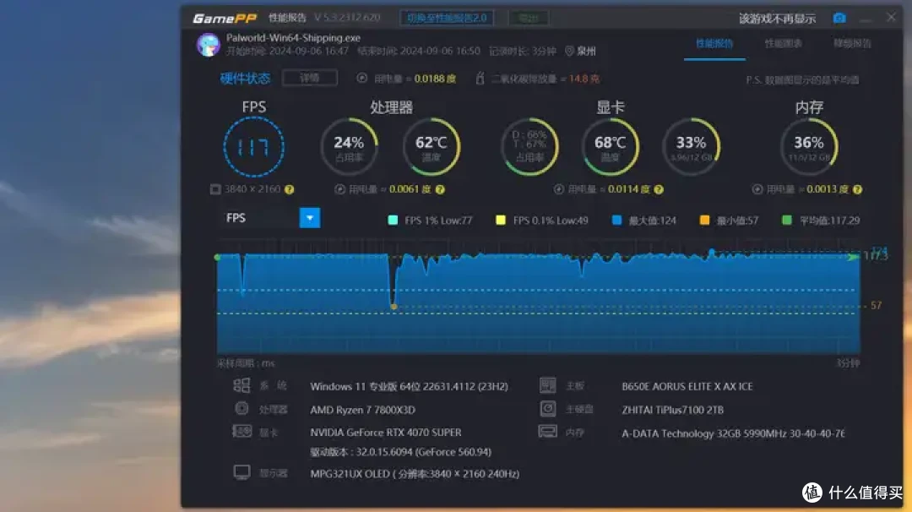912x512 pixels.
Task: Click the 切换至性能报告2.0 button
Action: coord(447,18)
